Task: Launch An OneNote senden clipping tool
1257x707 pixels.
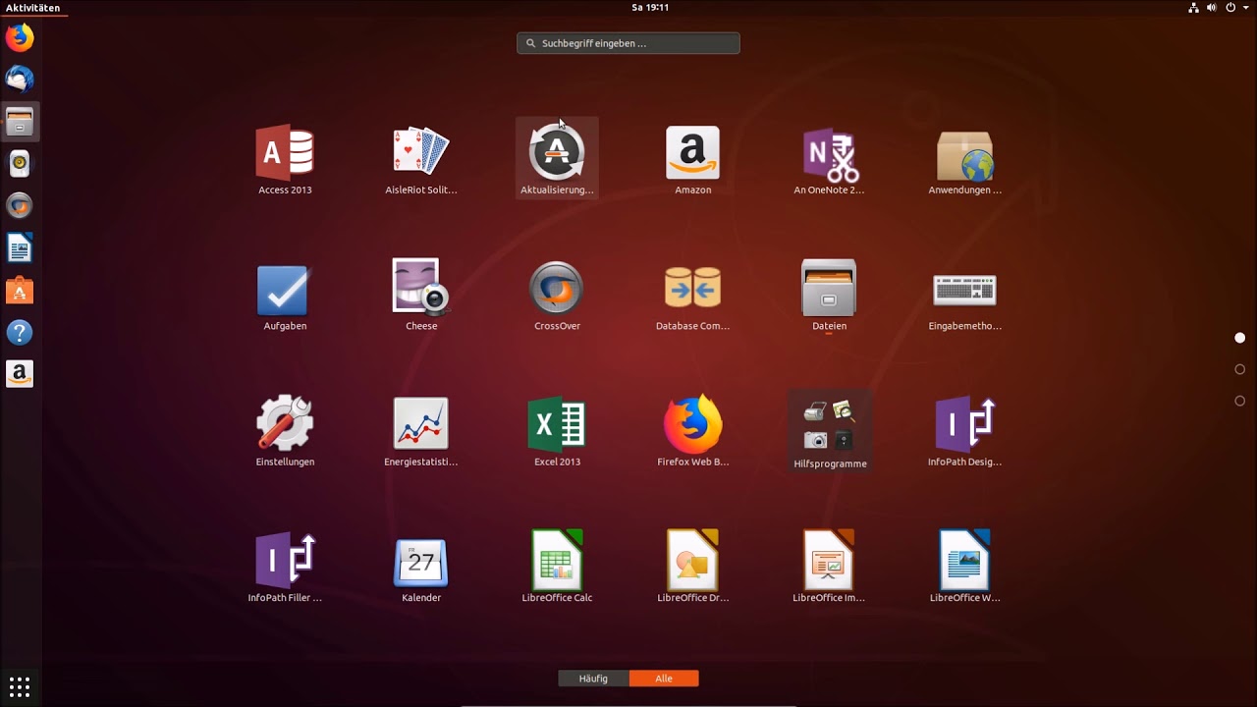Action: (x=829, y=159)
